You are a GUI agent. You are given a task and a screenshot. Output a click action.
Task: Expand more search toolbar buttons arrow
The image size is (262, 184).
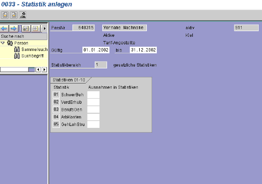45,29
